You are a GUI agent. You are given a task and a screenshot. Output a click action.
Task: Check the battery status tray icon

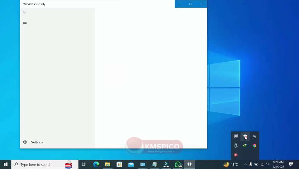[x=256, y=164]
